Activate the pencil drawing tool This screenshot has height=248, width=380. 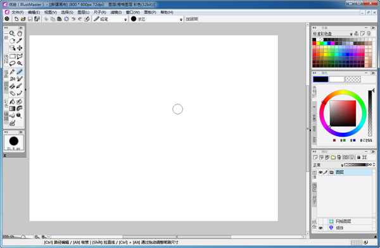pos(20,71)
